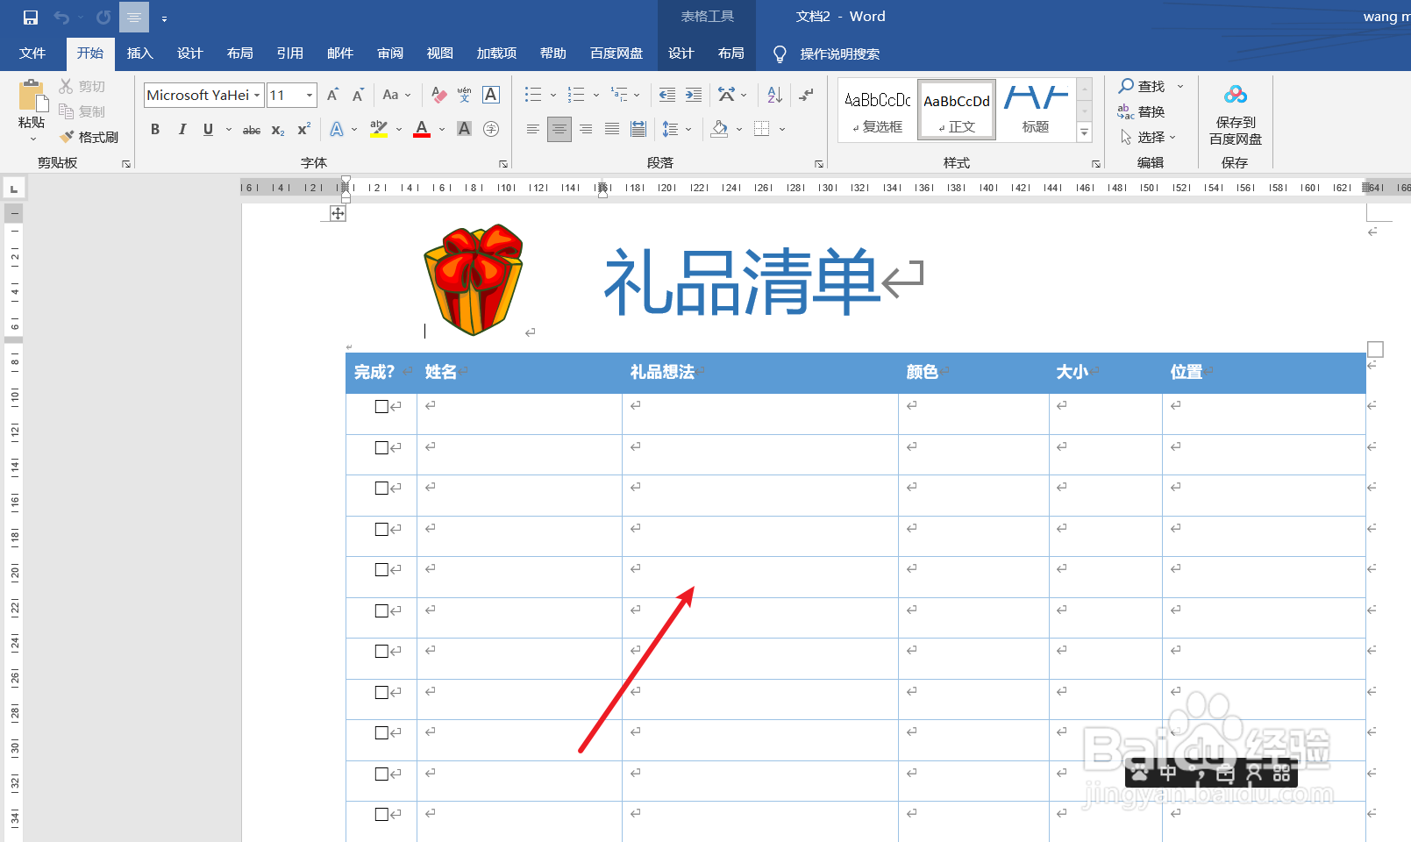Select the 标题 heading style

pyautogui.click(x=1036, y=110)
